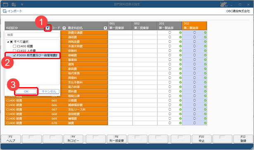Click code cell 678 in 雑費 row

coord(54,123)
